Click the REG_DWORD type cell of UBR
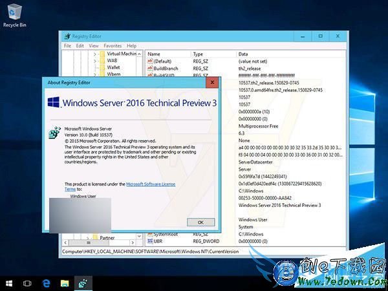This screenshot has width=388, height=291. 206,241
